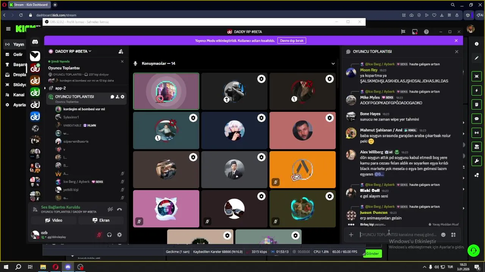Disable streamer mode via Devre dışı bırak
The width and height of the screenshot is (485, 272).
tap(291, 40)
